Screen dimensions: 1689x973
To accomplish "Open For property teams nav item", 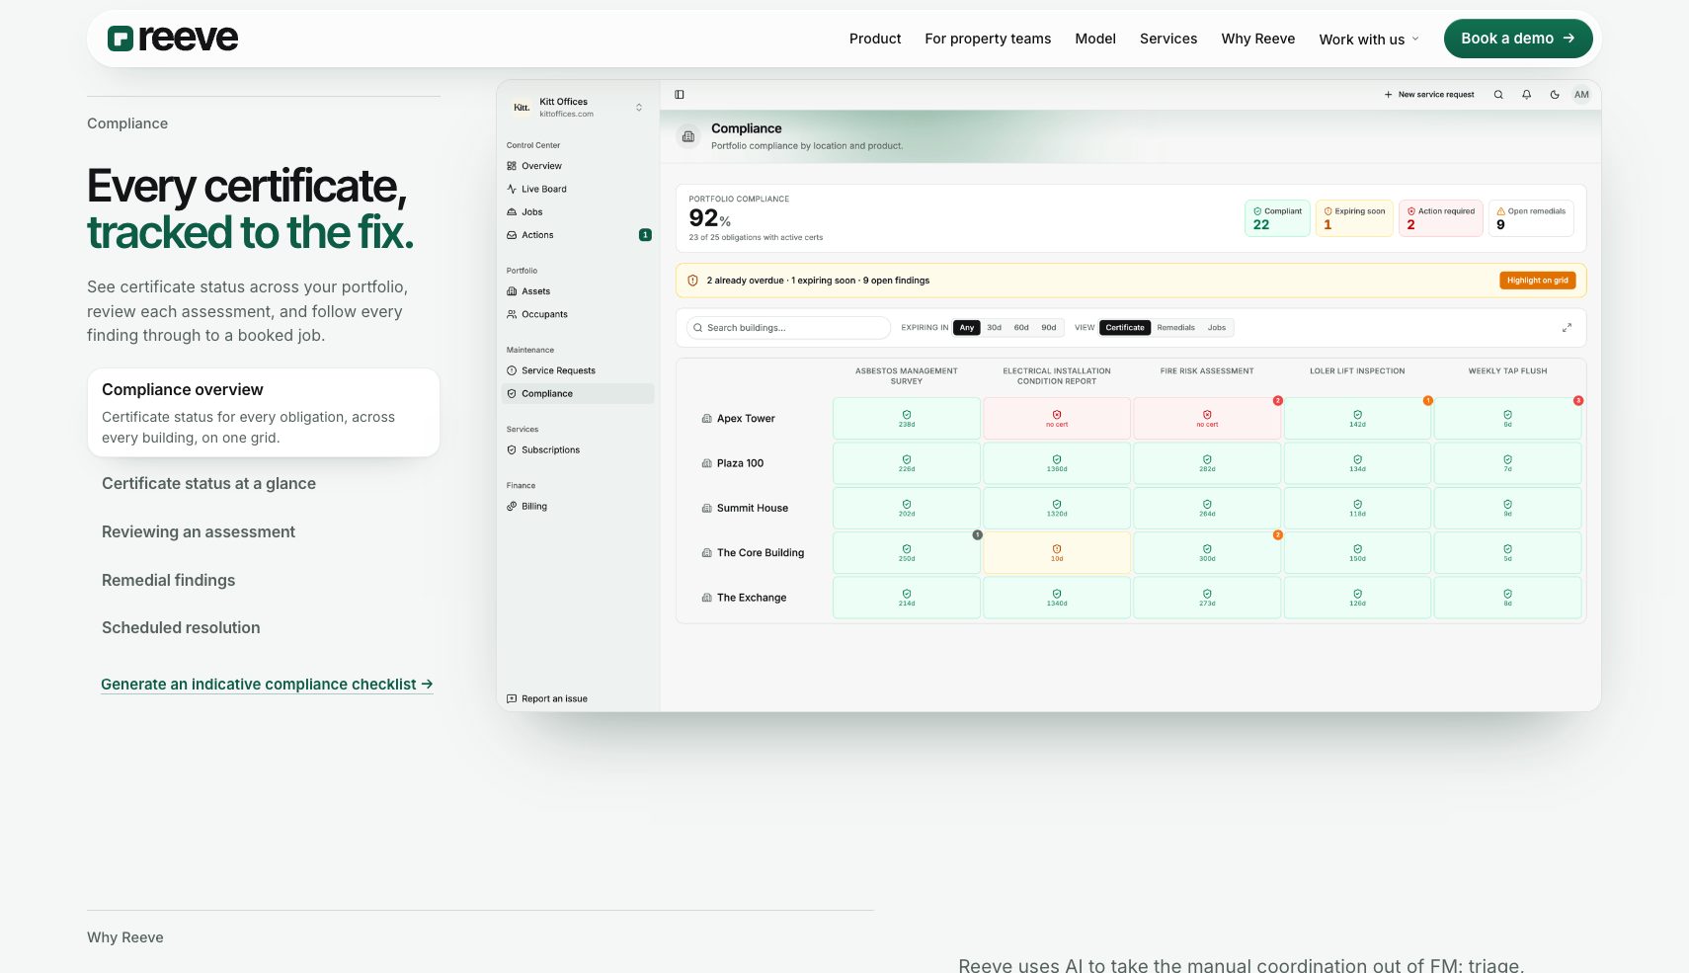I will tap(988, 39).
